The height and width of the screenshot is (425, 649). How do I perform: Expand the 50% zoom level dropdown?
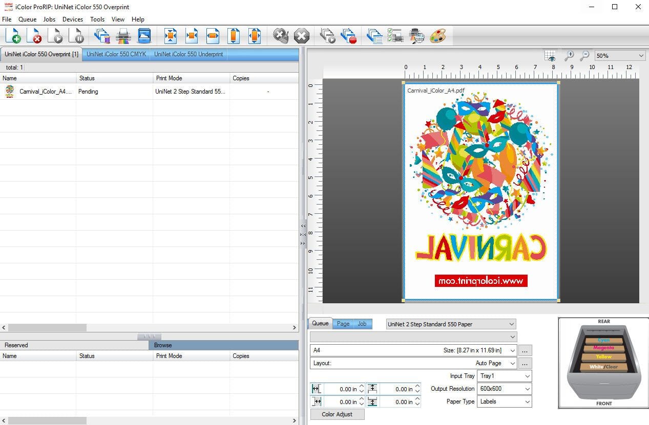(x=641, y=56)
